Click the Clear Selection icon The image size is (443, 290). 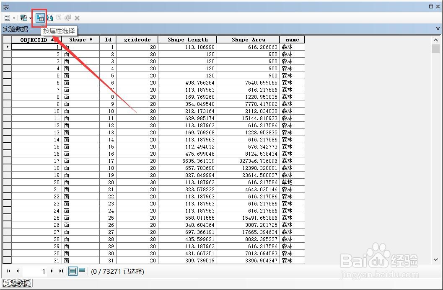click(59, 18)
